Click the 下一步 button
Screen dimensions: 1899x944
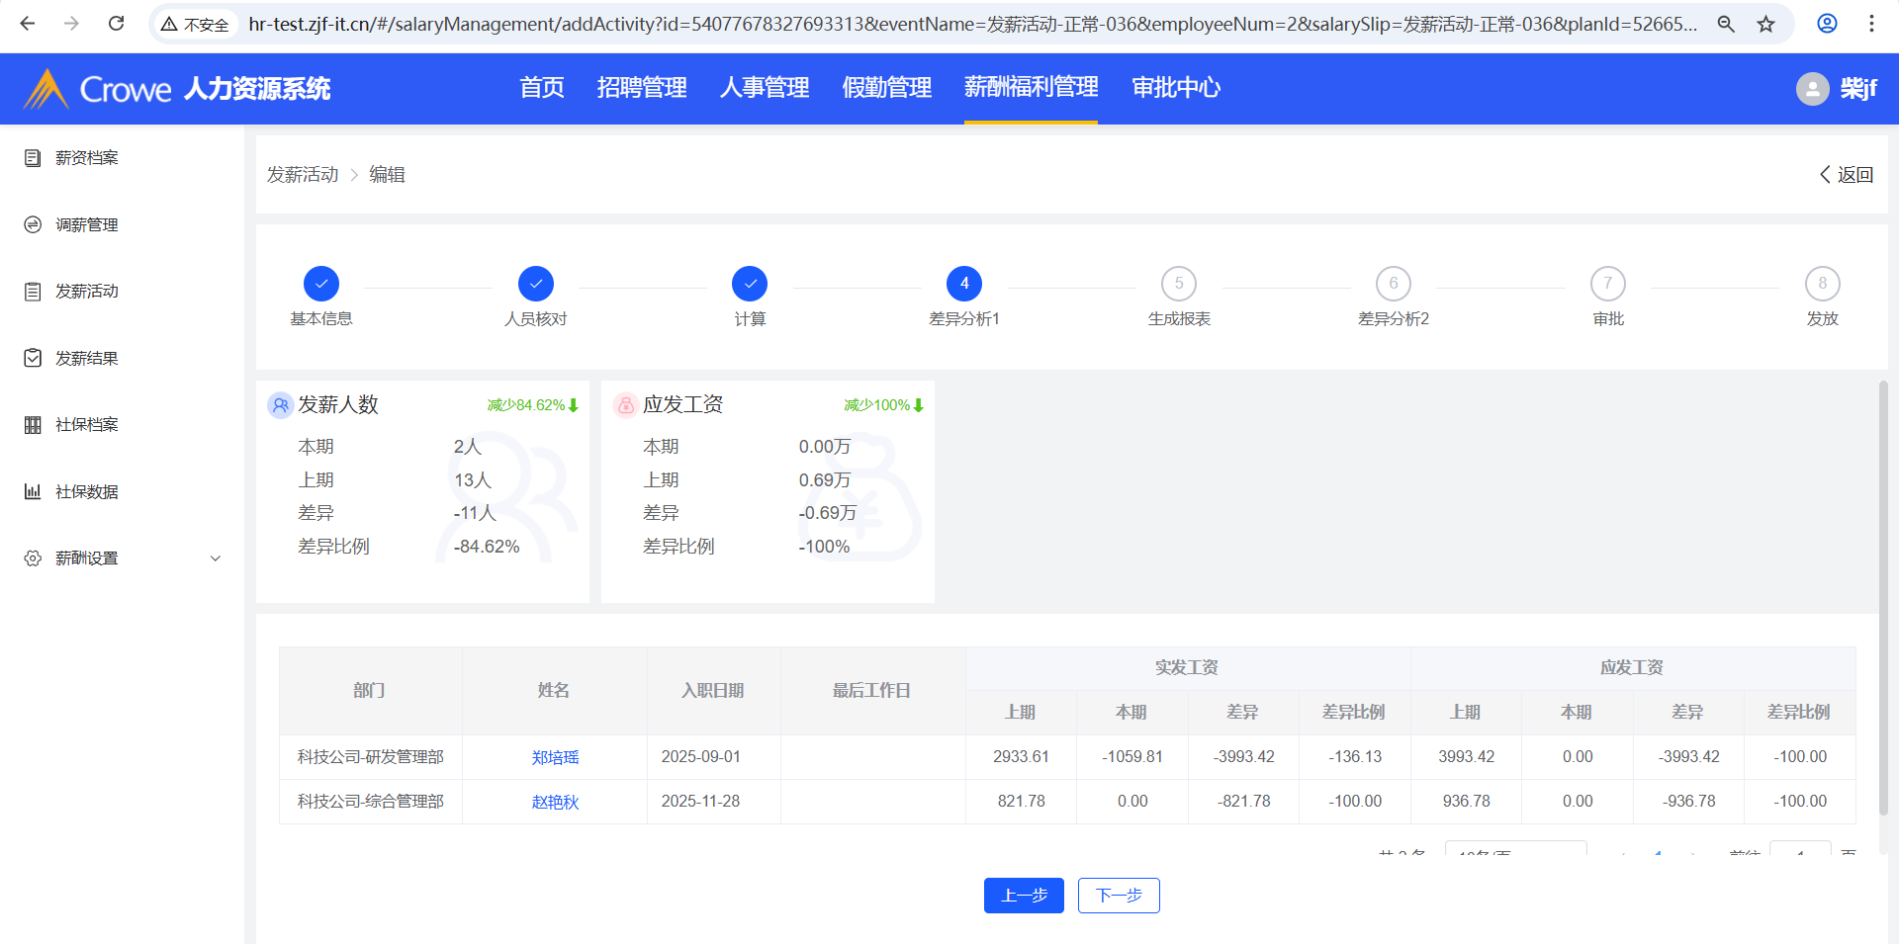1118,896
